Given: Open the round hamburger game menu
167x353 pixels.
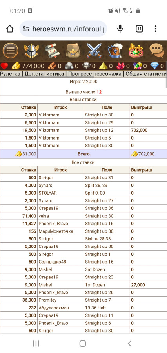Looking at the screenshot, I should (x=10, y=51).
